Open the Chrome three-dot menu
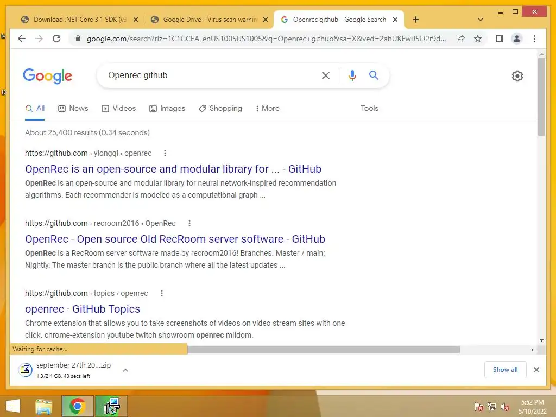Image resolution: width=556 pixels, height=417 pixels. (534, 39)
